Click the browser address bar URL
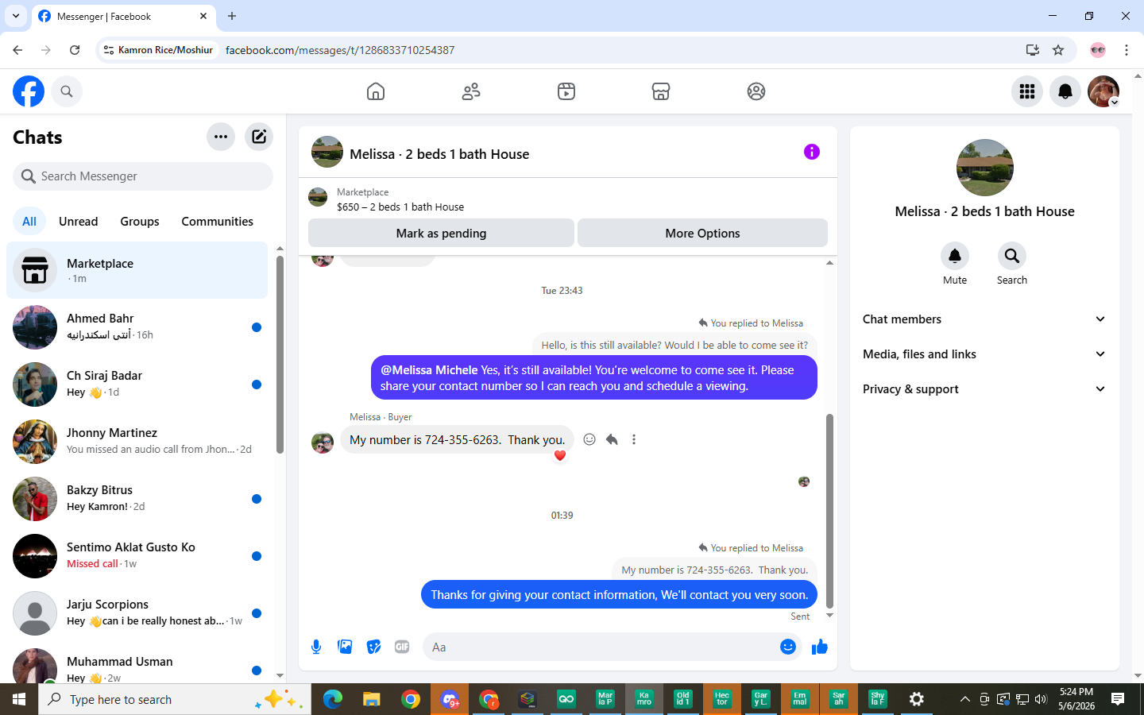1144x715 pixels. (x=340, y=50)
